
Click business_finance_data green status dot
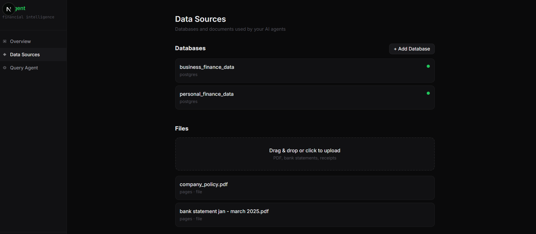coord(428,66)
